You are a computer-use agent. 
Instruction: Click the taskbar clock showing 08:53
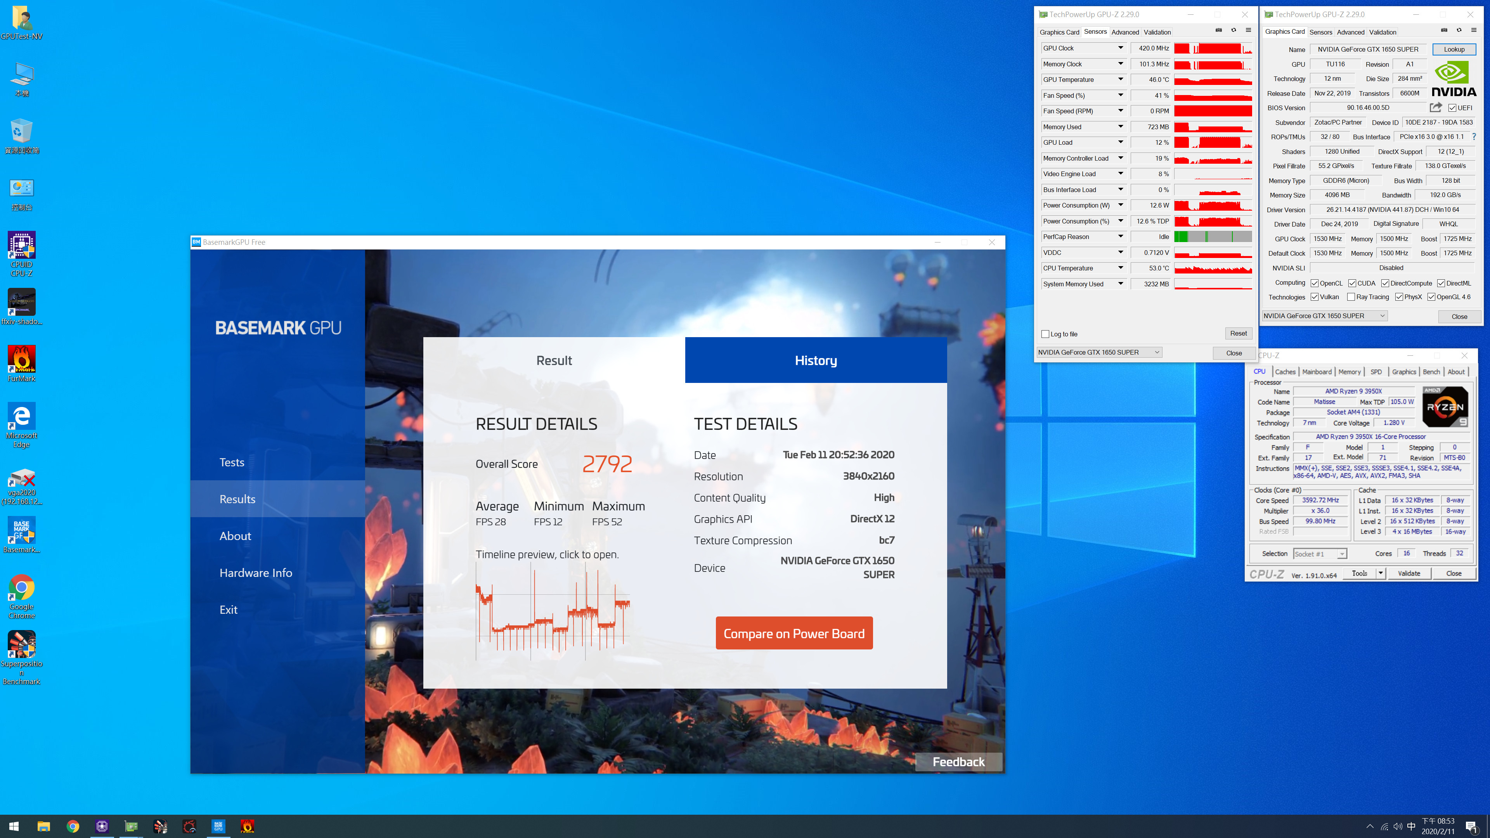[x=1437, y=826]
